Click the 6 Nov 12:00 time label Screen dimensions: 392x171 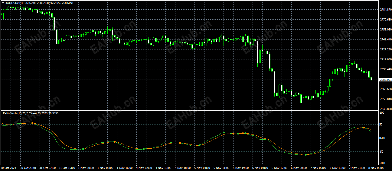(279, 168)
